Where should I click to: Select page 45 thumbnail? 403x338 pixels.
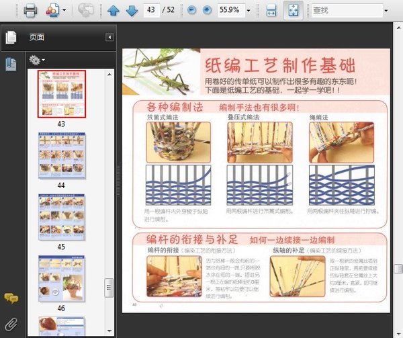[62, 217]
